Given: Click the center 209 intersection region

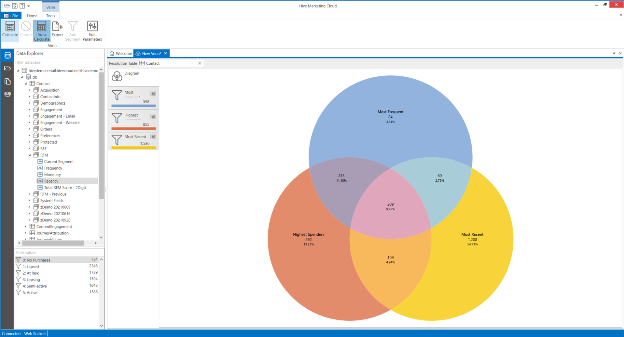Looking at the screenshot, I should [390, 206].
